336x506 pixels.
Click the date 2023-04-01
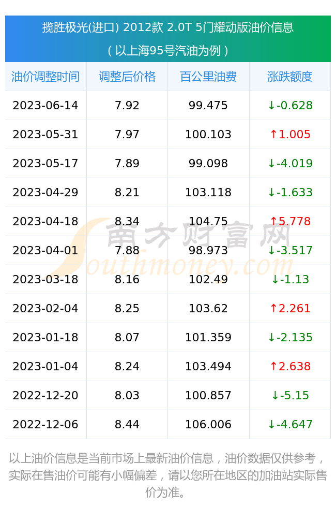pyautogui.click(x=45, y=251)
